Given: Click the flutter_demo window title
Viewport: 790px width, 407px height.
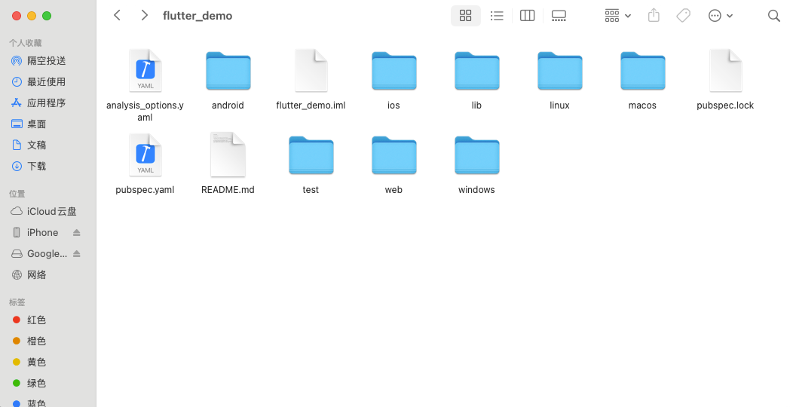Looking at the screenshot, I should 197,16.
